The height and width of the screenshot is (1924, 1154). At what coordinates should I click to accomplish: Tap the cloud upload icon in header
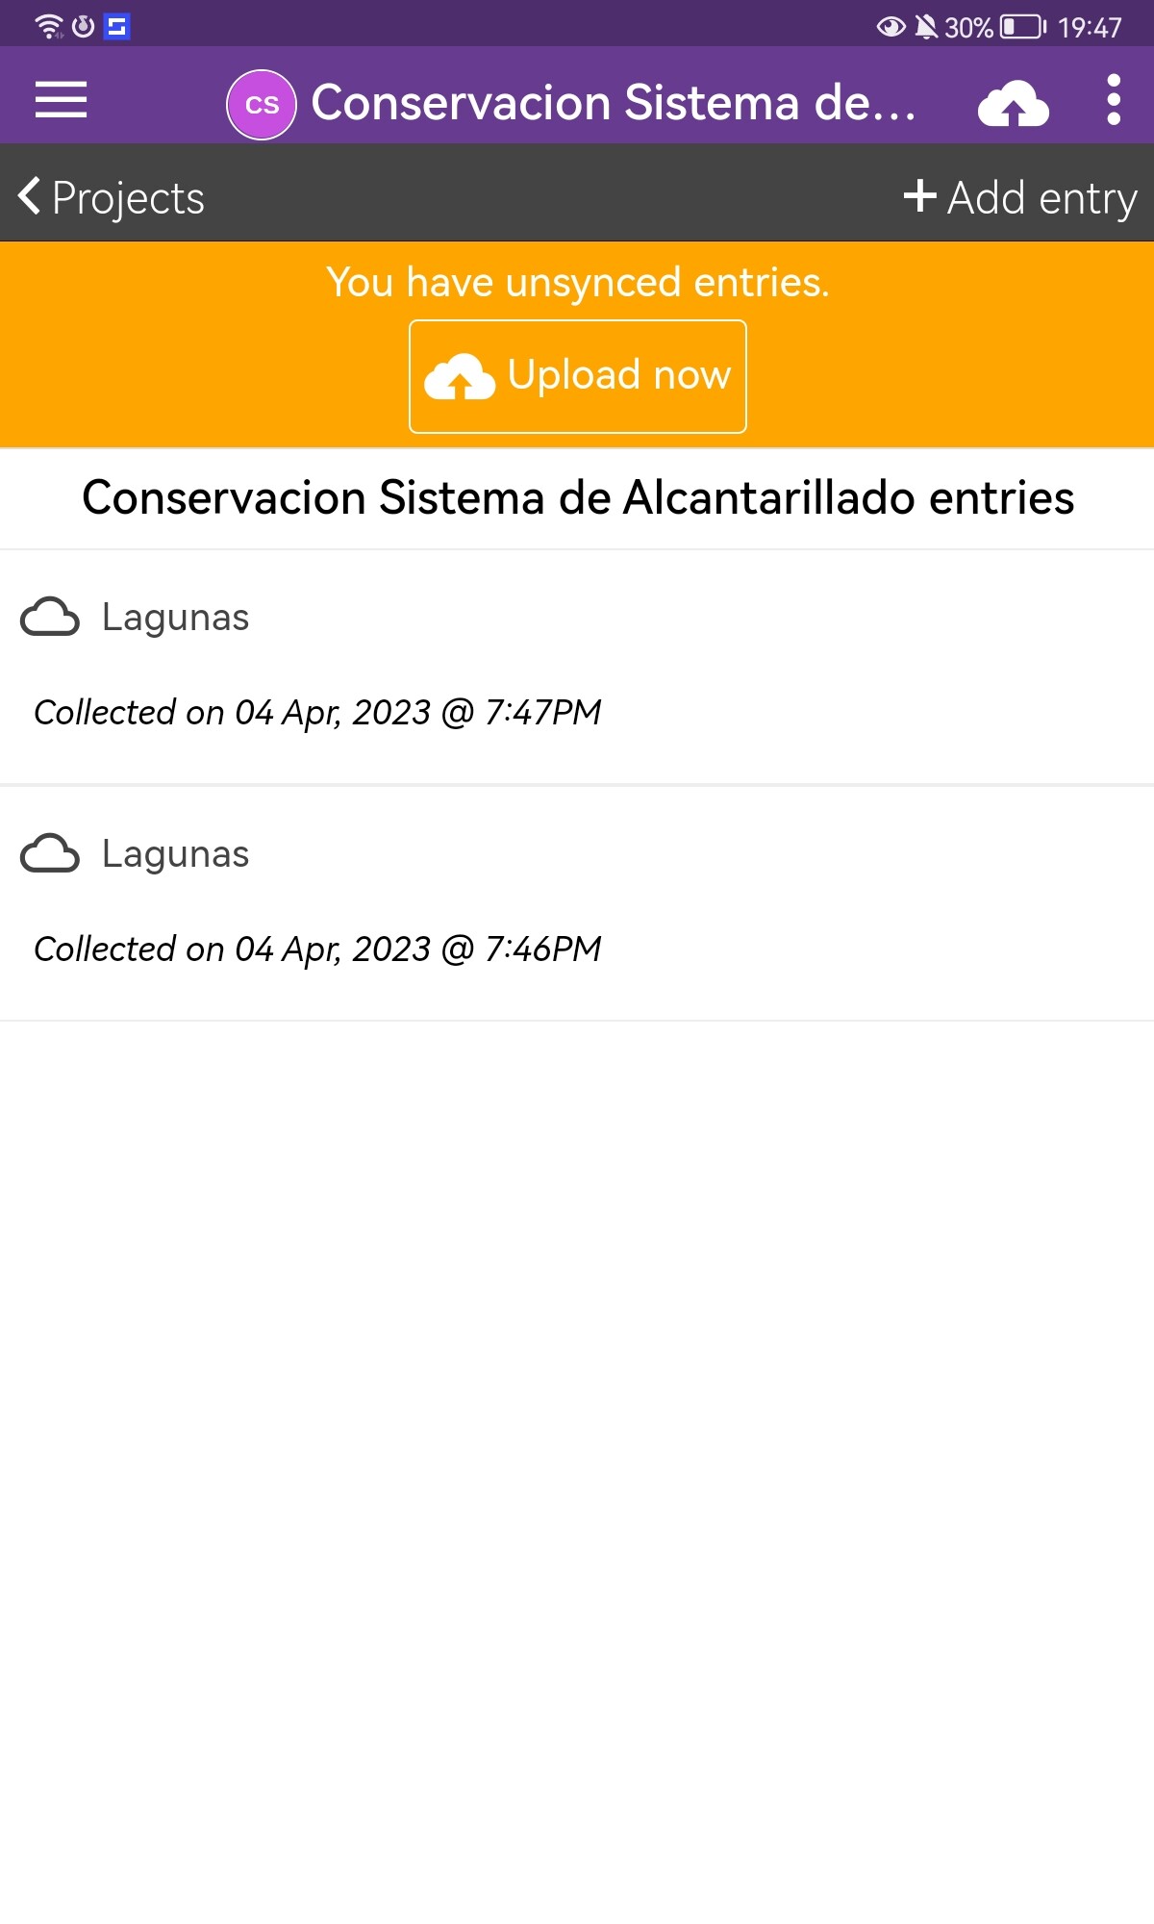point(1013,104)
